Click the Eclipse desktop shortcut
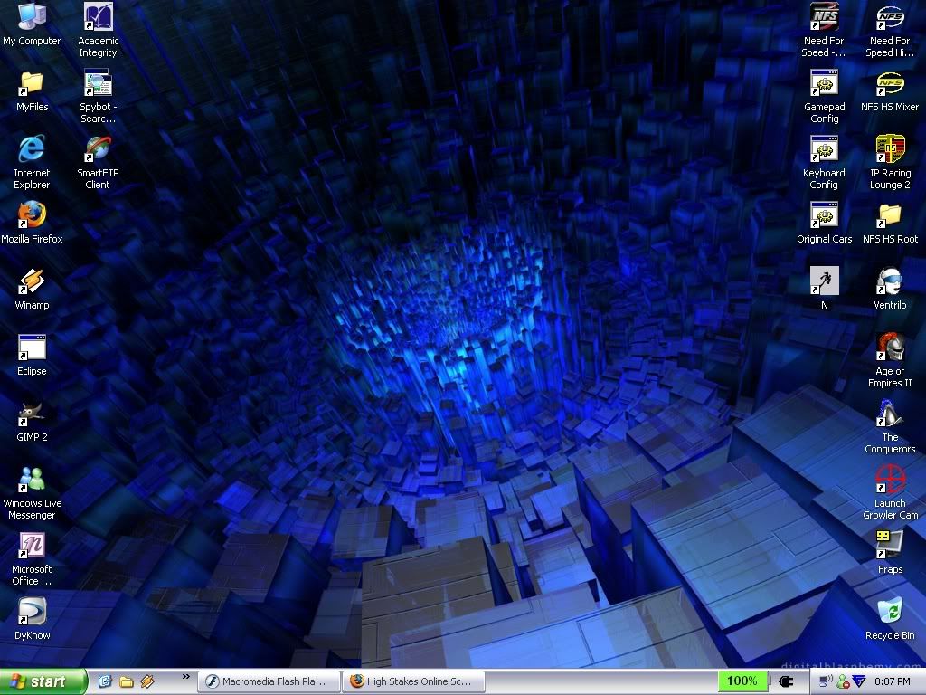 32,355
